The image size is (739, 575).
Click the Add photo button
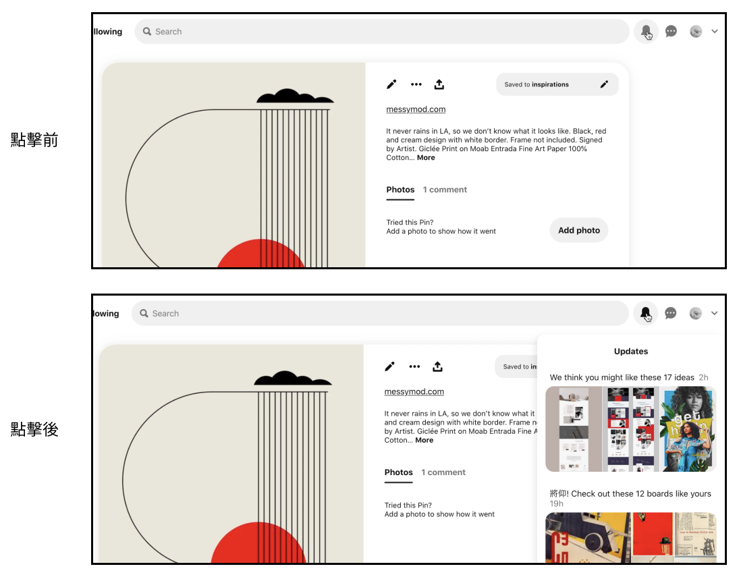(579, 230)
